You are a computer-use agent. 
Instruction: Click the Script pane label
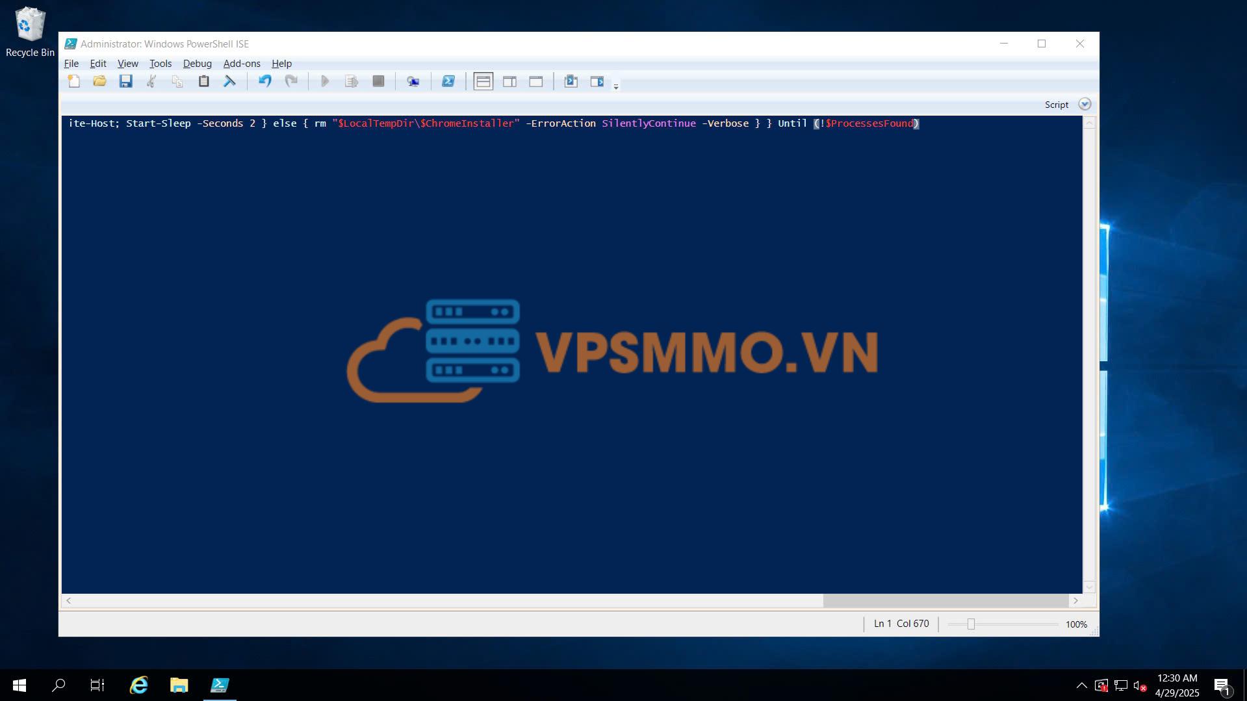[1057, 105]
